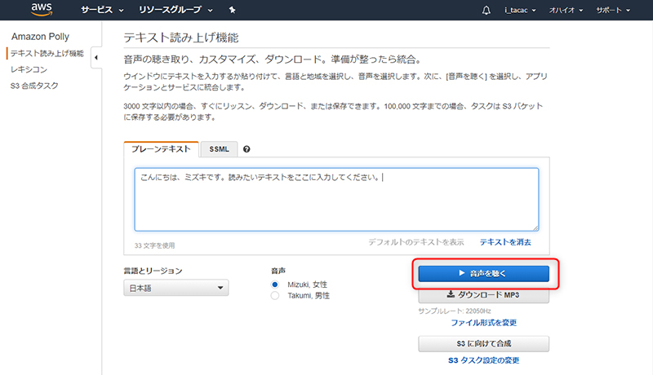Click the 33 文字を使用 counter text
The height and width of the screenshot is (375, 653).
coord(154,245)
